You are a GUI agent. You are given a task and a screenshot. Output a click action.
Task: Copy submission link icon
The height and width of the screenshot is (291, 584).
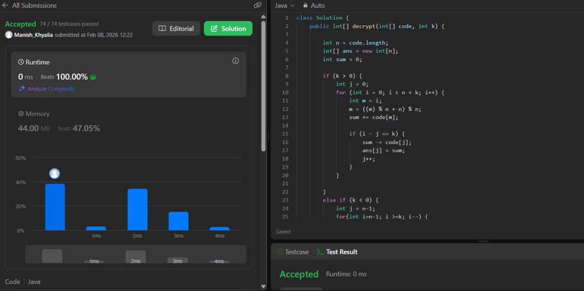click(x=258, y=5)
